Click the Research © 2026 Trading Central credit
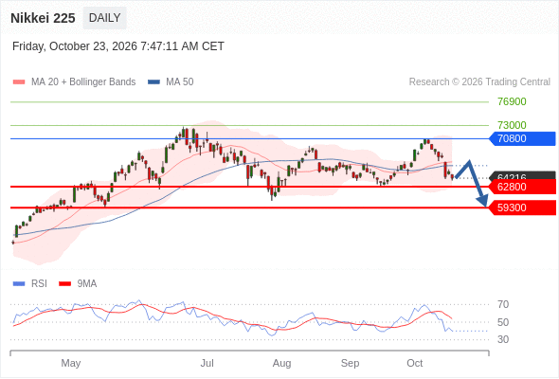The height and width of the screenshot is (379, 559). click(479, 82)
